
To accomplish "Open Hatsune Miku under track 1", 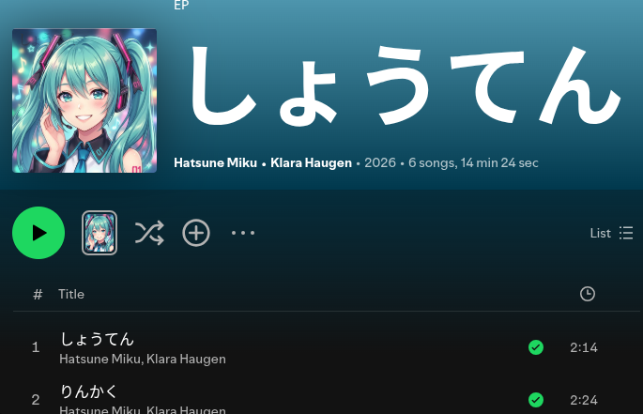I will point(100,359).
